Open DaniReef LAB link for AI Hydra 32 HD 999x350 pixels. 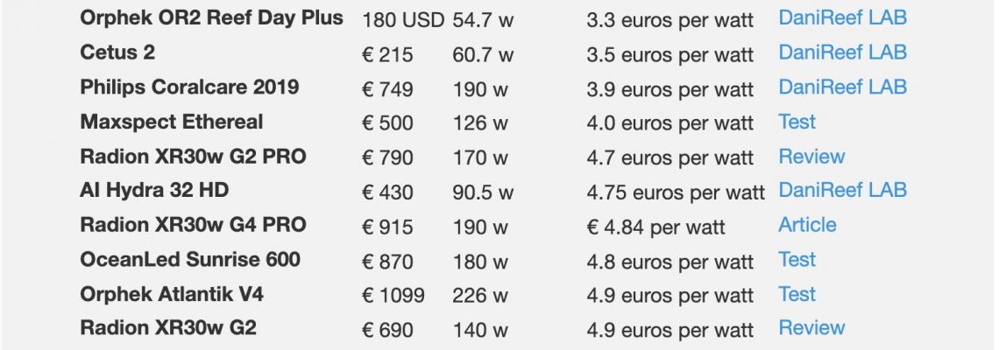(x=842, y=190)
